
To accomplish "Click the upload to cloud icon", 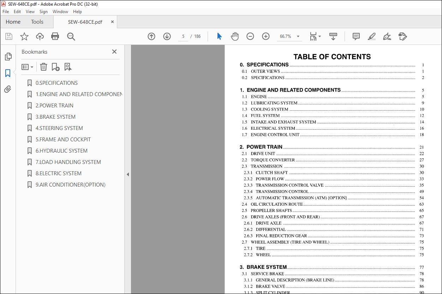I will [40, 36].
